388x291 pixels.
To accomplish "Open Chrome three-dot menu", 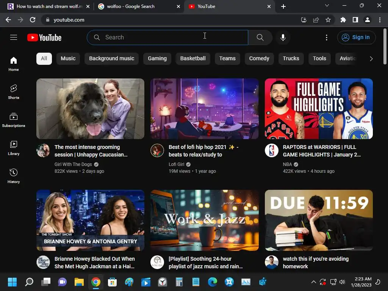I will tap(380, 20).
